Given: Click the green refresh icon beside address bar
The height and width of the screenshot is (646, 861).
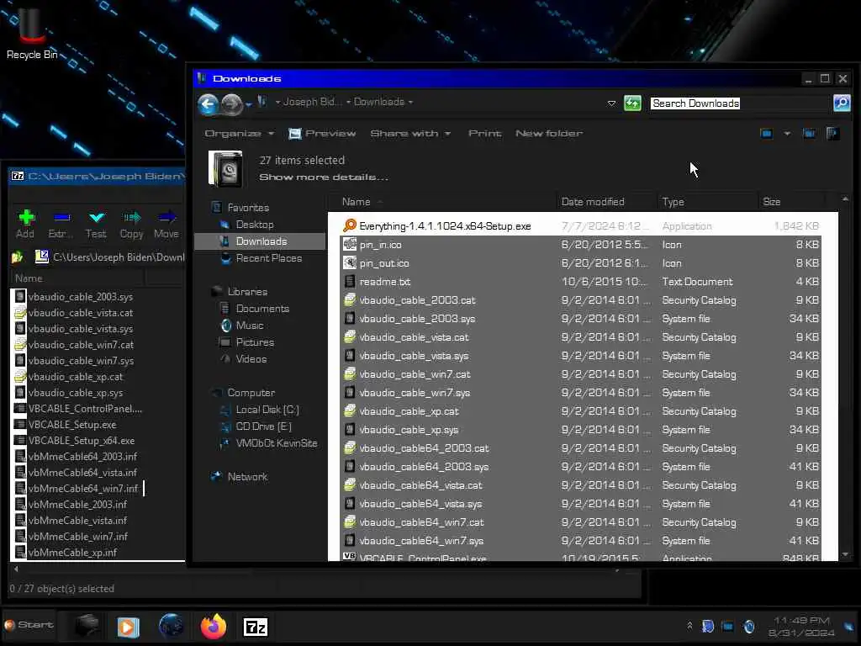Looking at the screenshot, I should point(632,103).
